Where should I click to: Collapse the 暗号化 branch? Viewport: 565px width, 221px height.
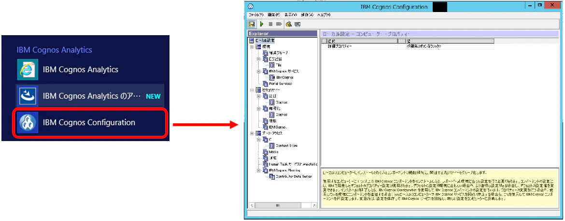(258, 108)
